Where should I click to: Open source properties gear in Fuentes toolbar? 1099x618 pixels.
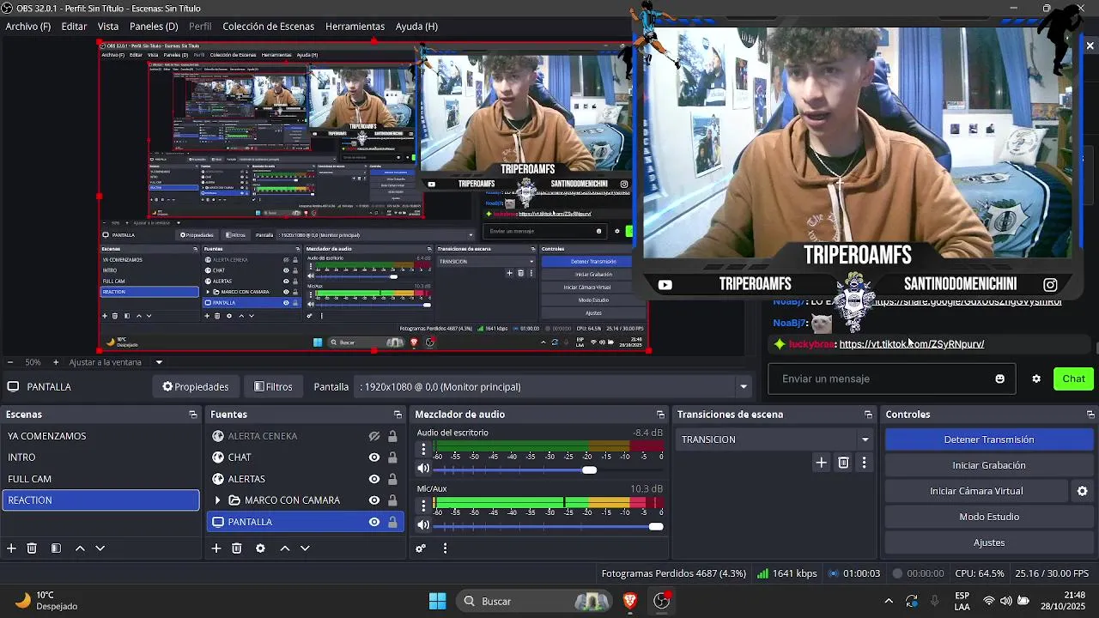point(260,548)
